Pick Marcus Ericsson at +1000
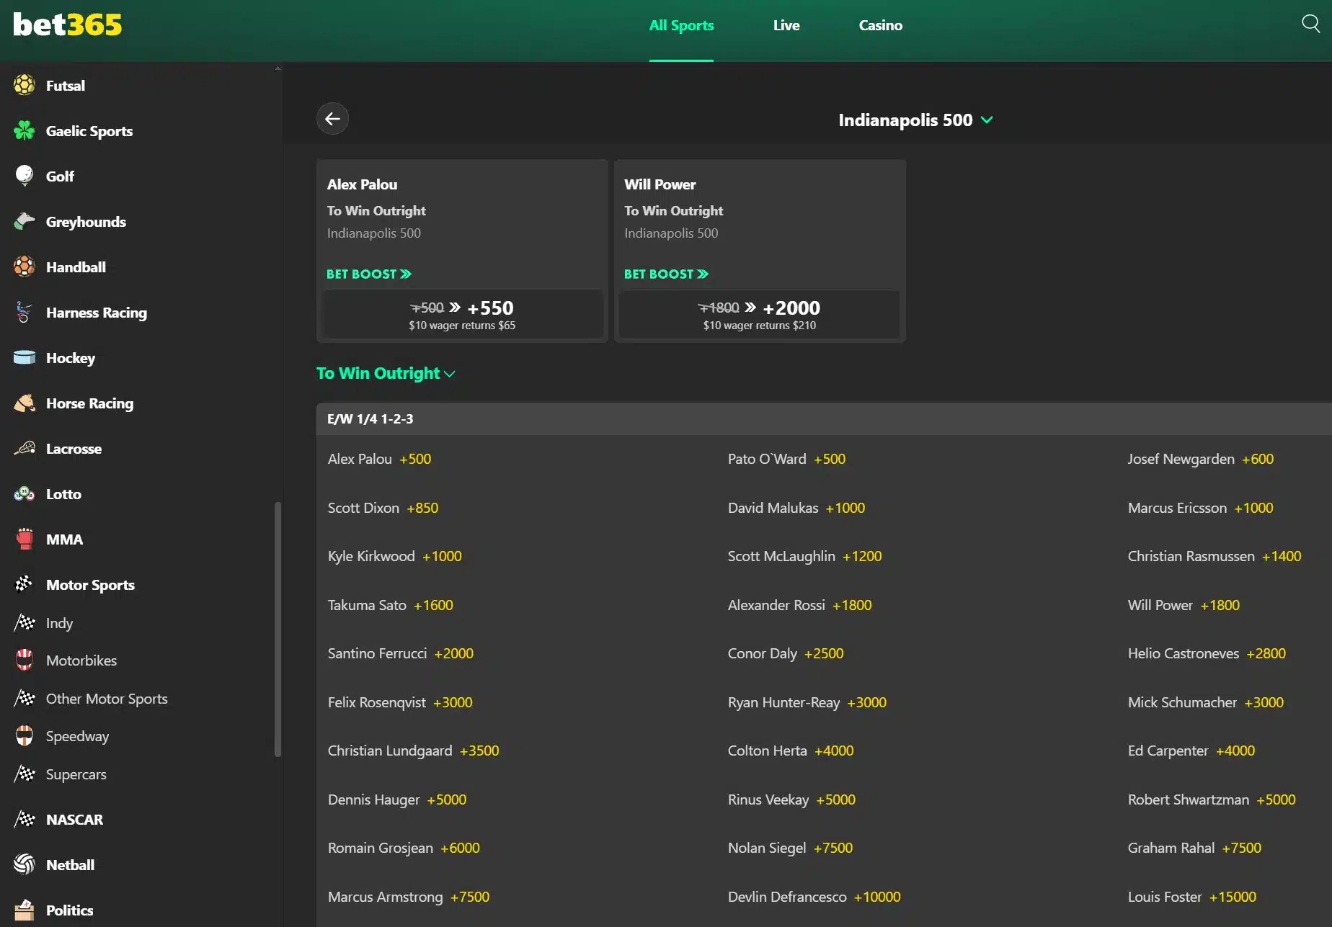 pyautogui.click(x=1200, y=508)
